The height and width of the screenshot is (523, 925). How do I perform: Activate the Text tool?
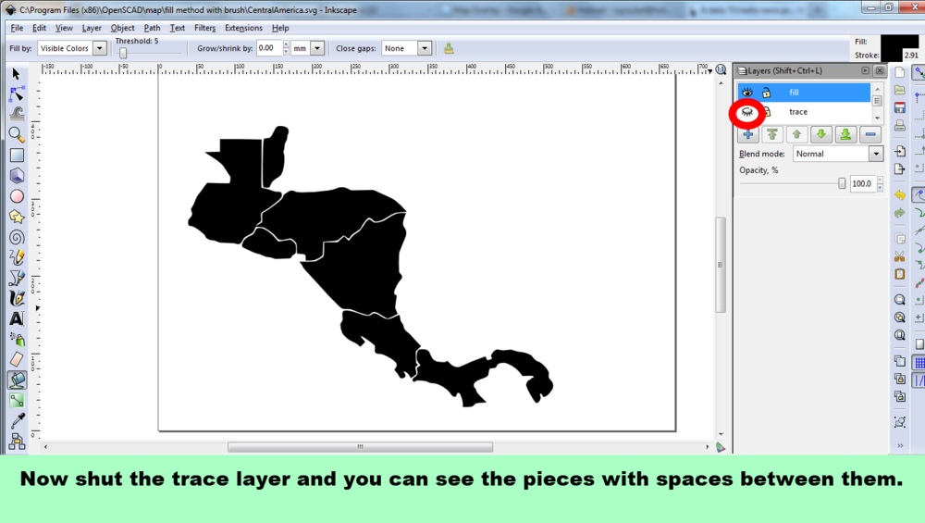[17, 318]
